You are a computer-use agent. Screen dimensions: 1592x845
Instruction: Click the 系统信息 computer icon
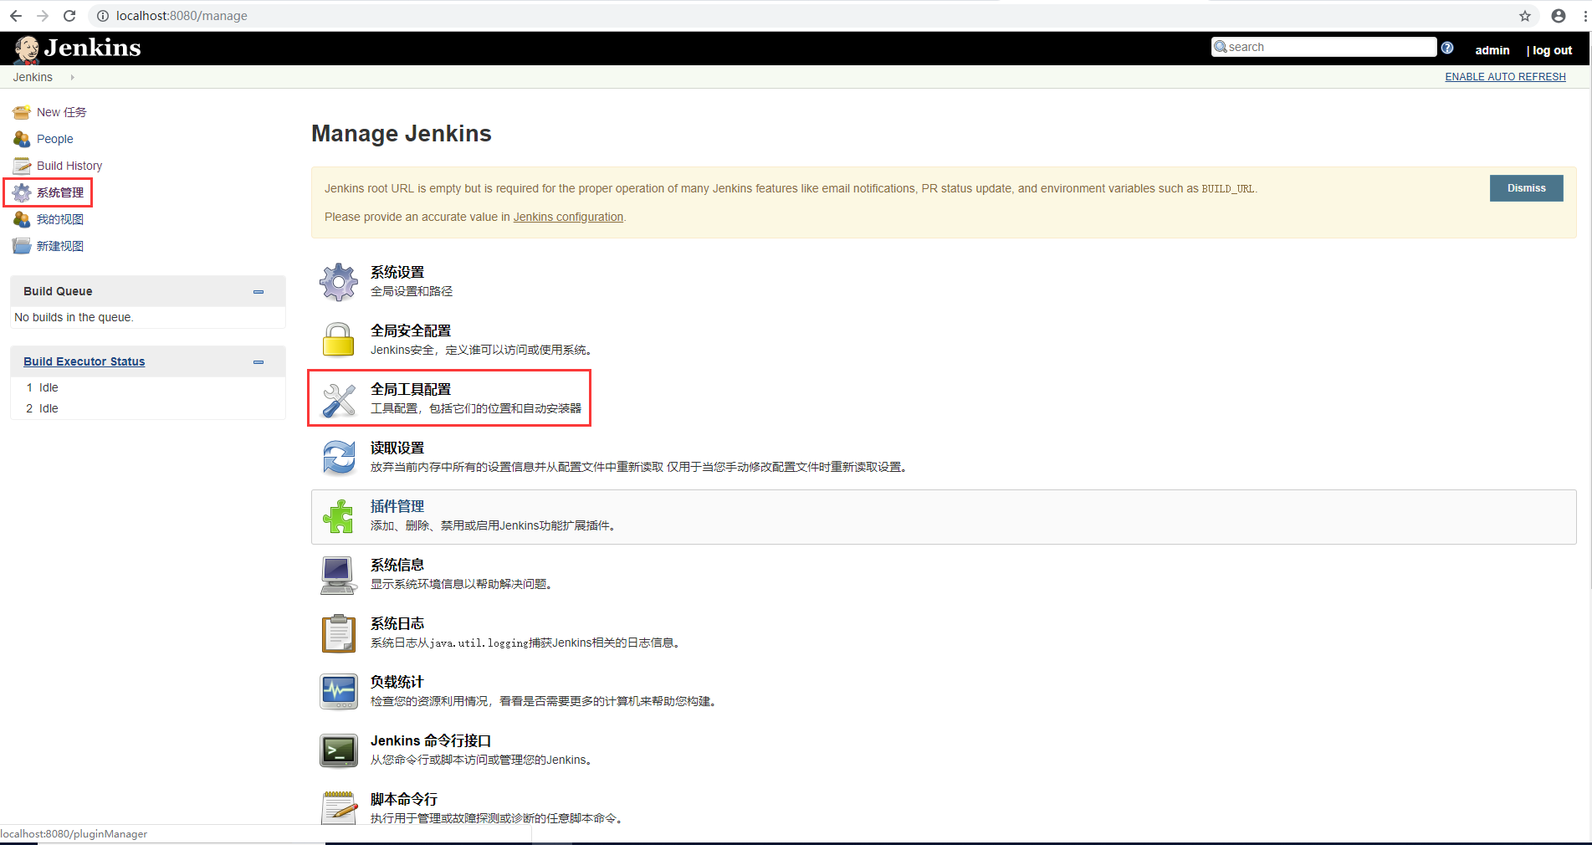point(339,575)
